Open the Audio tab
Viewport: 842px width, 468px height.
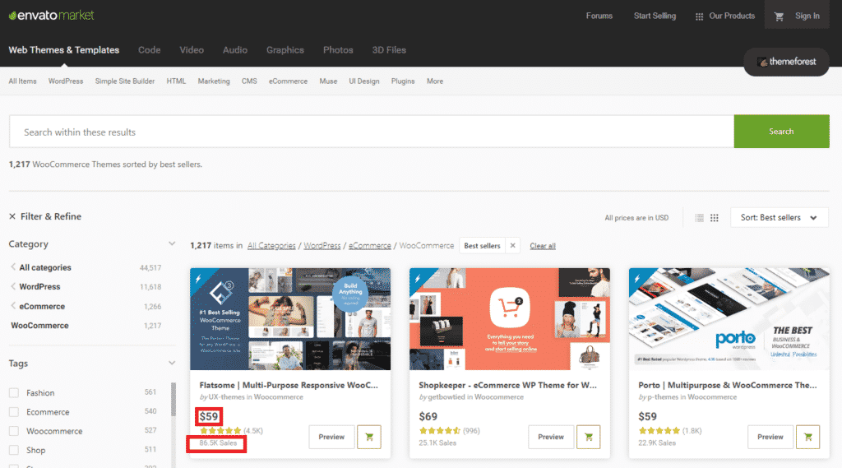click(235, 50)
